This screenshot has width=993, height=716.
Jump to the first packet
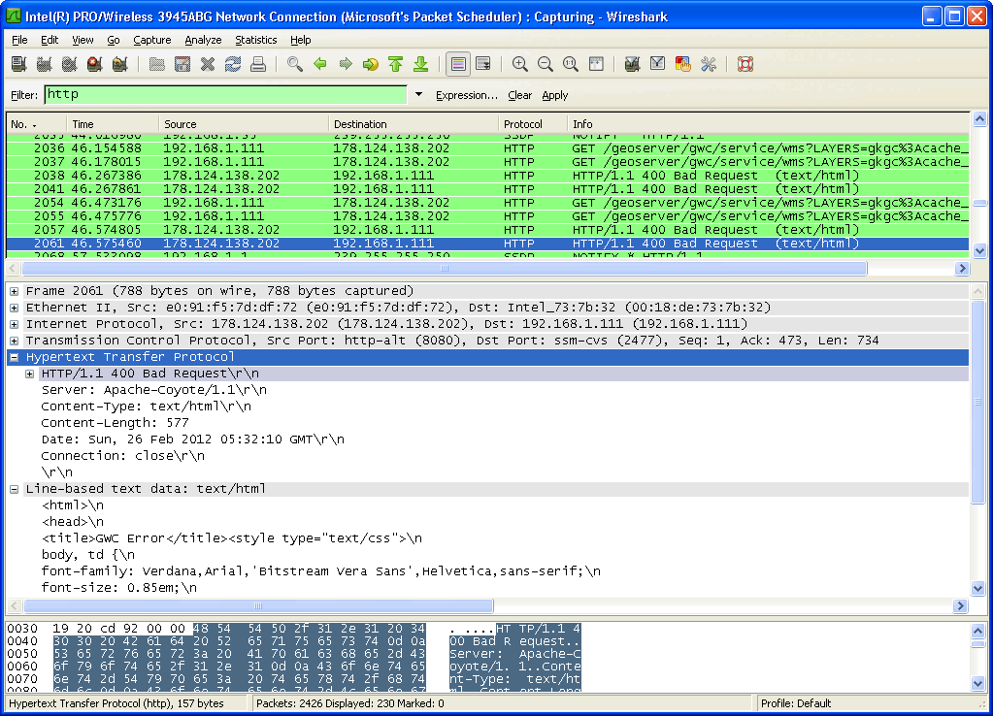(x=396, y=65)
